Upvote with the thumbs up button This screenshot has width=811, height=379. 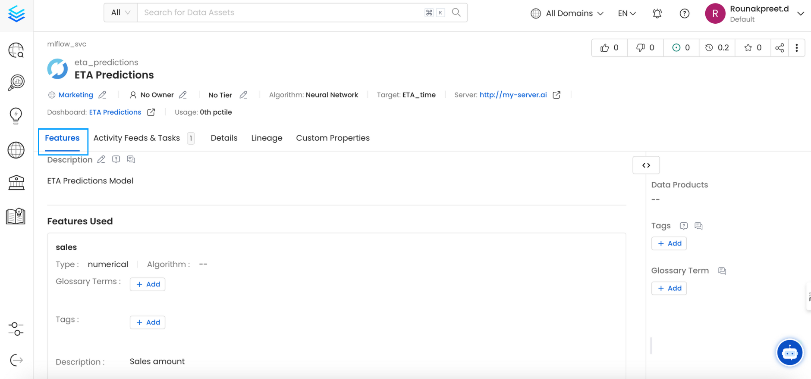pos(609,48)
